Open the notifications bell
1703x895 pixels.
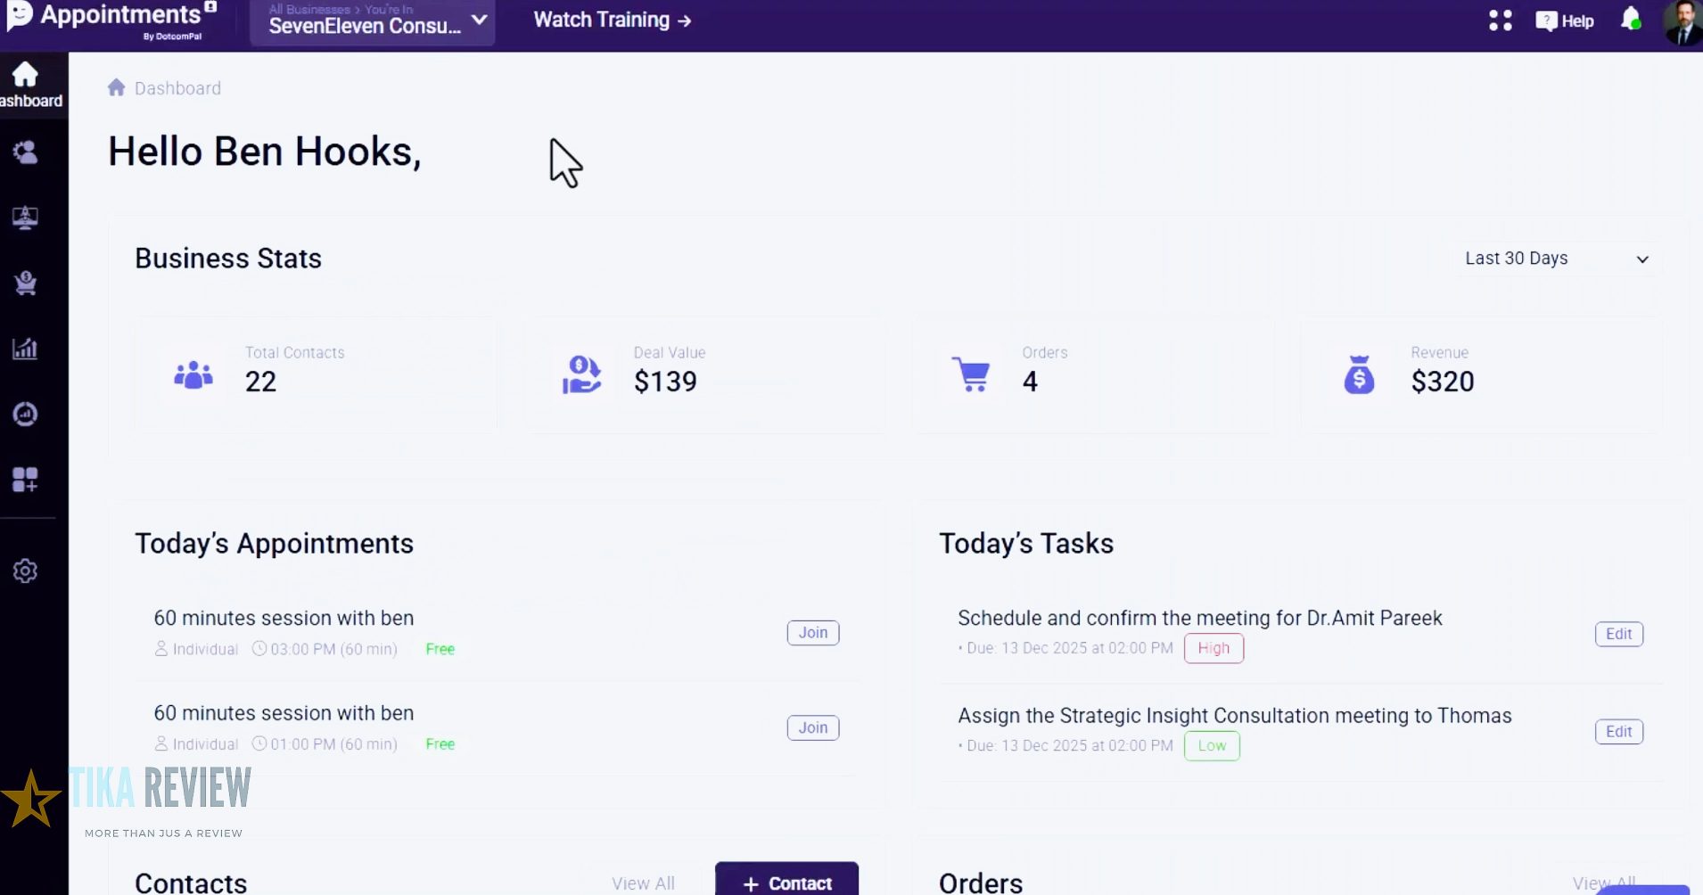tap(1631, 19)
